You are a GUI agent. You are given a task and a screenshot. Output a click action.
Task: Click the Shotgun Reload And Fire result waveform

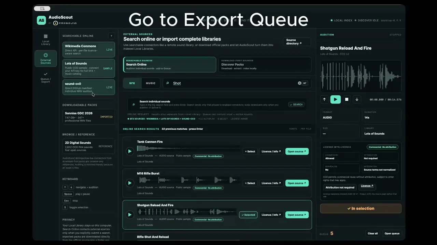[x=187, y=212]
